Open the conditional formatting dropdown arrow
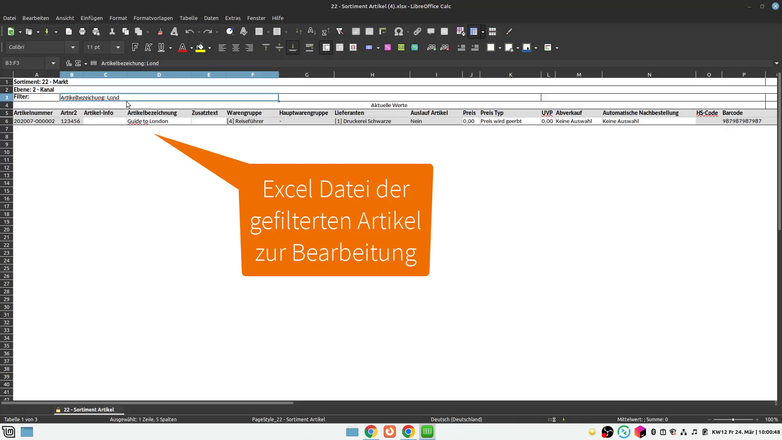Screen dimensions: 782x440 (557, 48)
